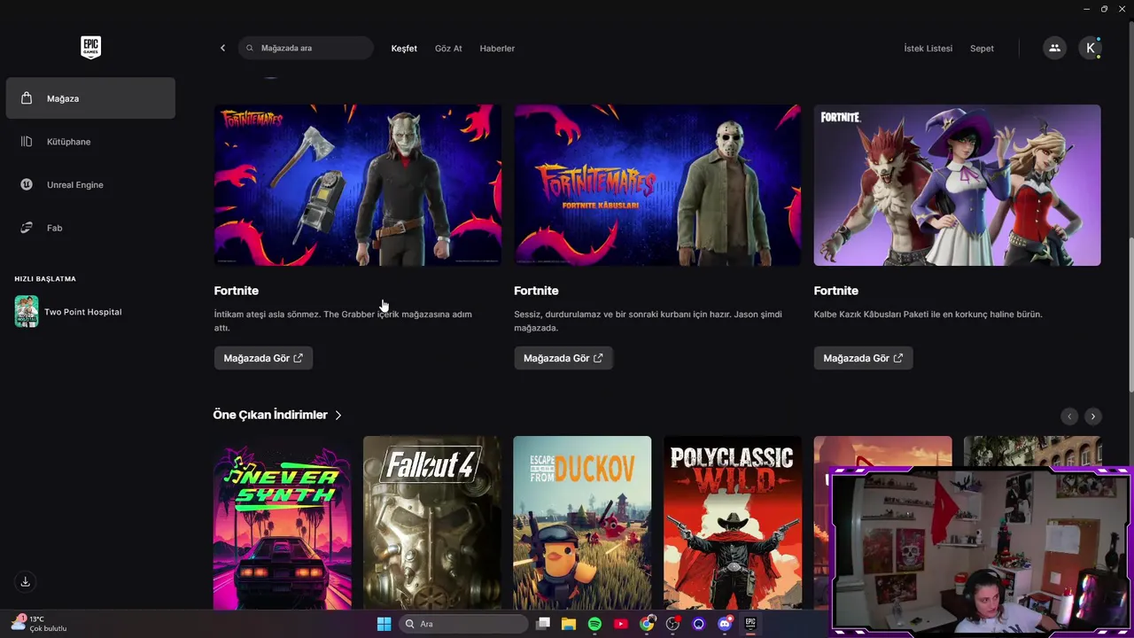This screenshot has width=1134, height=638.
Task: Open the Kütüphane library section
Action: (90, 142)
